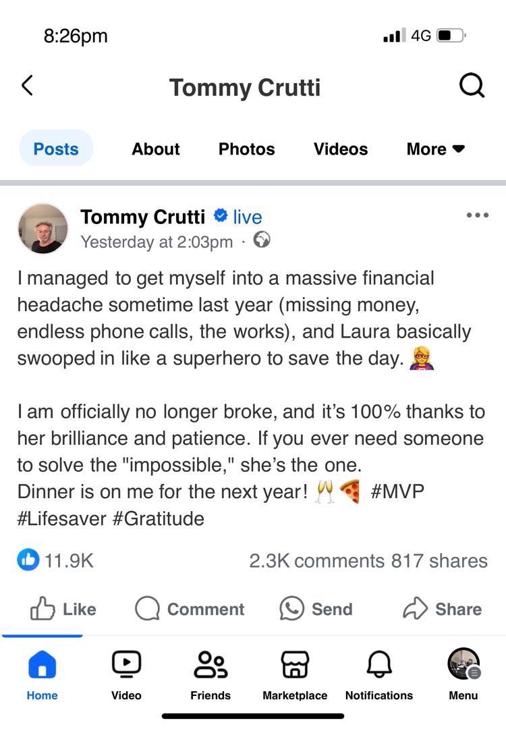Expand the More dropdown tab
Viewport: 506px width, 729px height.
(436, 148)
